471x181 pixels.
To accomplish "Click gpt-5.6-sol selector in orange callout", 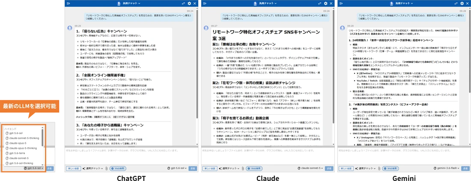I will 34,168.
